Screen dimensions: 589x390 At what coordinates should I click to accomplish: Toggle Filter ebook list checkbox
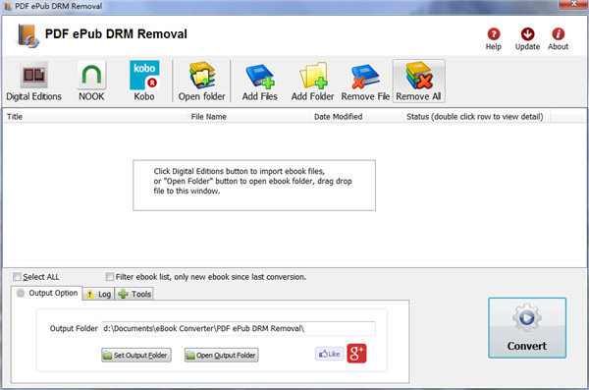pos(110,277)
